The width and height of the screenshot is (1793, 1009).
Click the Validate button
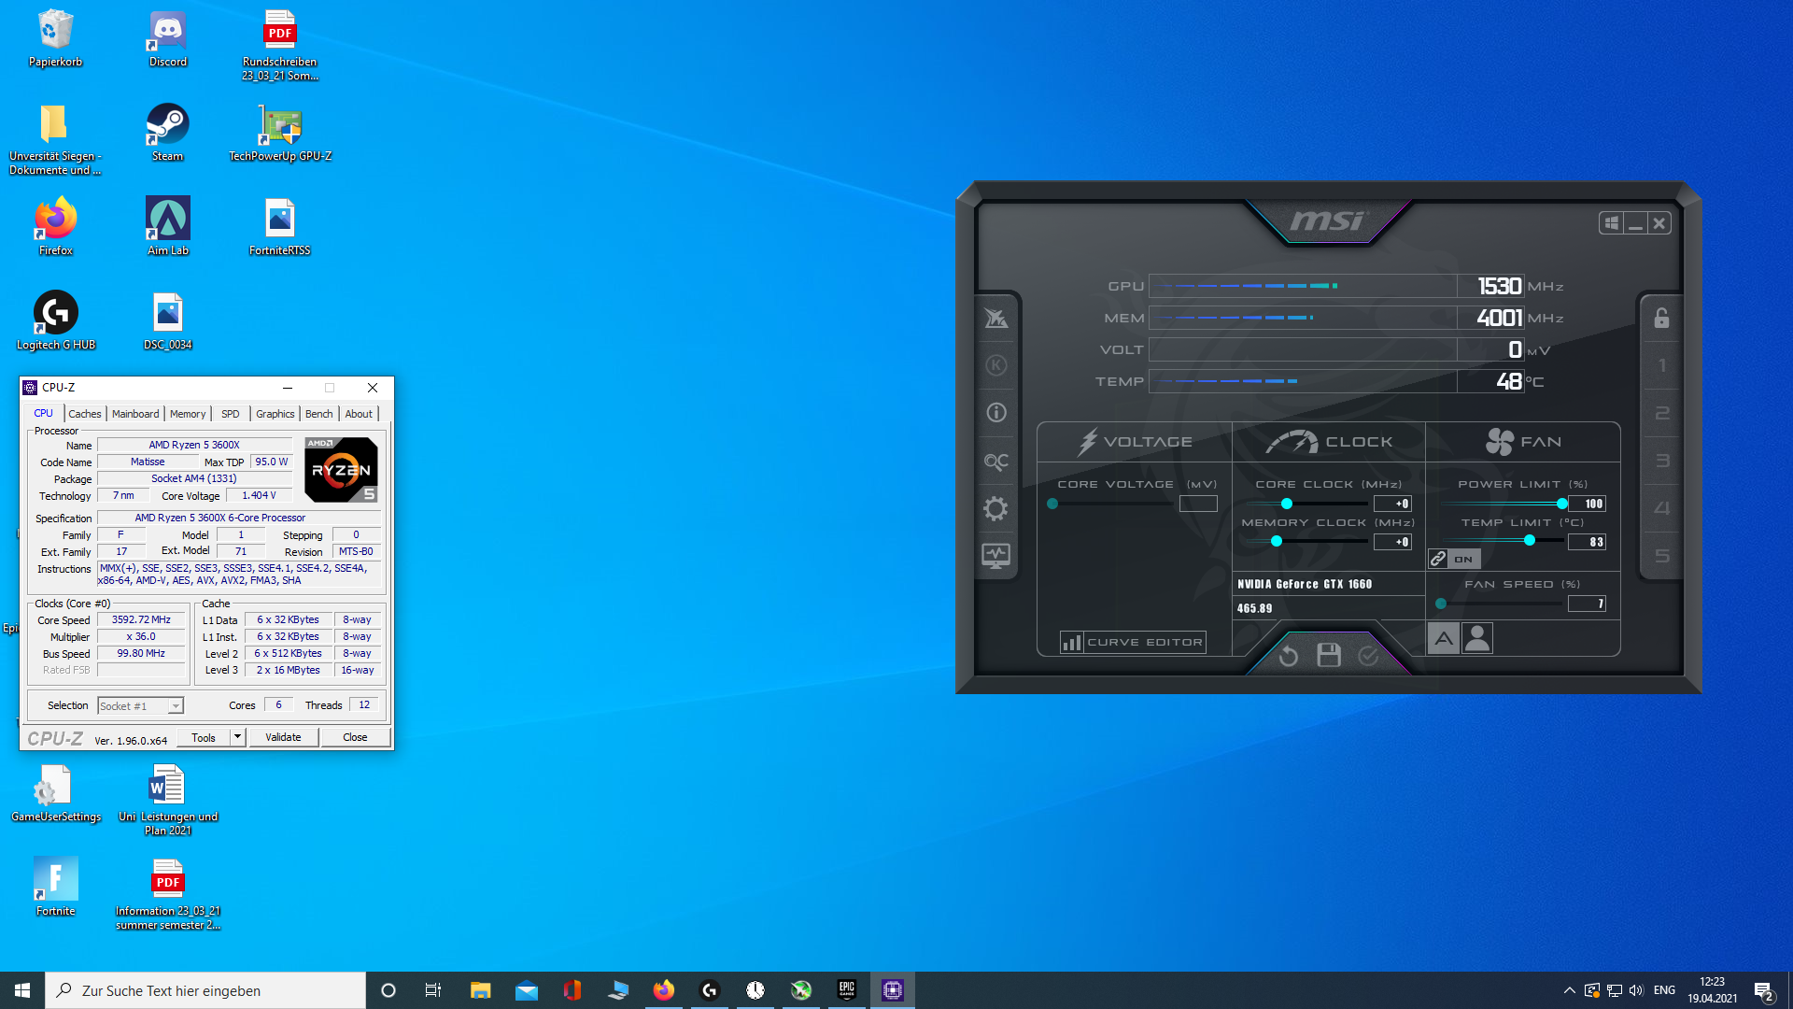click(x=283, y=737)
